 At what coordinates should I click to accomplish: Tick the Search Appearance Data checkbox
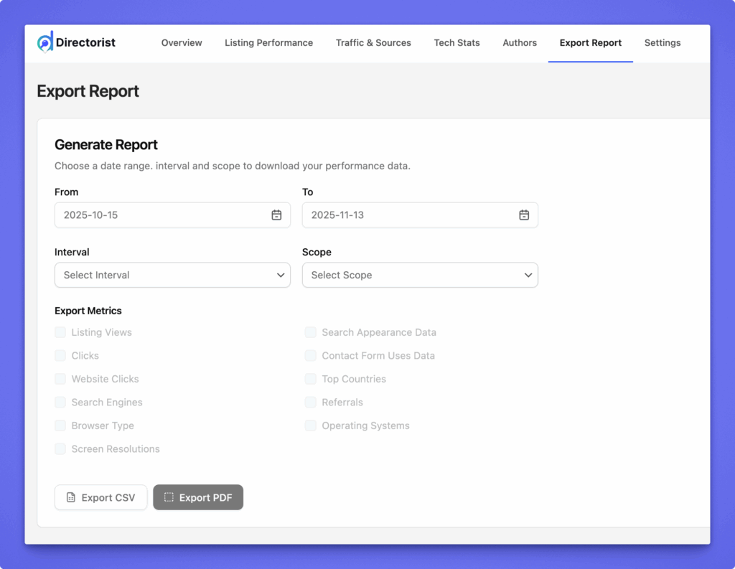click(x=311, y=332)
